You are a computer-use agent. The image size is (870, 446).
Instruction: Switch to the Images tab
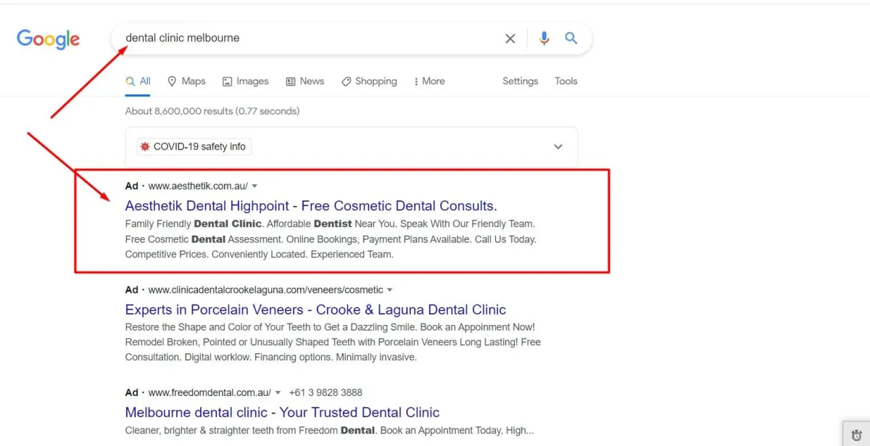pos(246,81)
